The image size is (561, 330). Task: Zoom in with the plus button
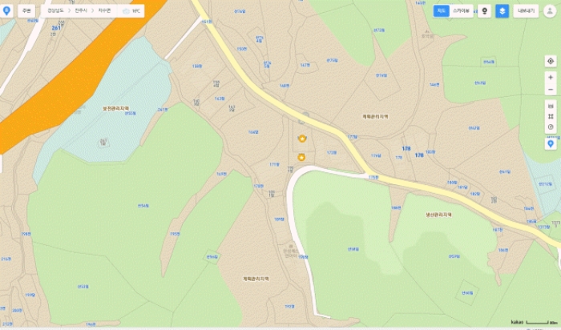tap(551, 77)
